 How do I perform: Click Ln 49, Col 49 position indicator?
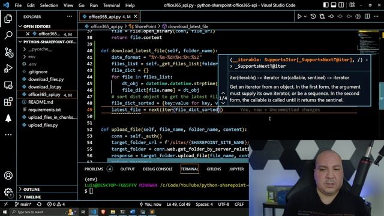[179, 204]
